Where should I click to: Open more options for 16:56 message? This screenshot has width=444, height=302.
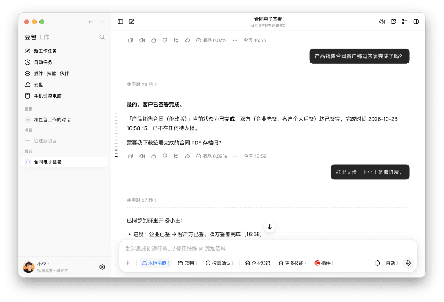(x=235, y=40)
